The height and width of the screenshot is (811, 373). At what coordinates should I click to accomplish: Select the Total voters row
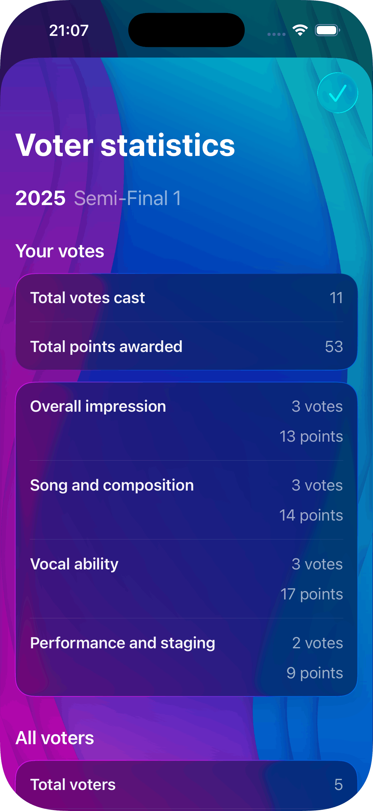point(186,784)
